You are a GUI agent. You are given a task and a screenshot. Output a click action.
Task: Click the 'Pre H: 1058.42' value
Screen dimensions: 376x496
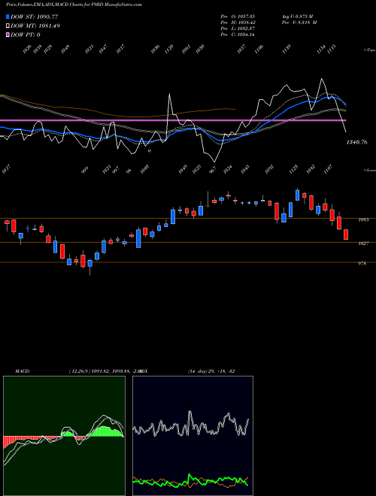coord(238,23)
